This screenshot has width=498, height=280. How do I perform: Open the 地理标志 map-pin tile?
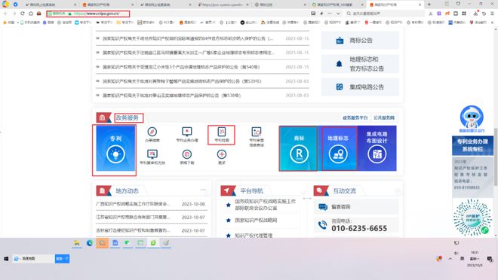pos(338,148)
